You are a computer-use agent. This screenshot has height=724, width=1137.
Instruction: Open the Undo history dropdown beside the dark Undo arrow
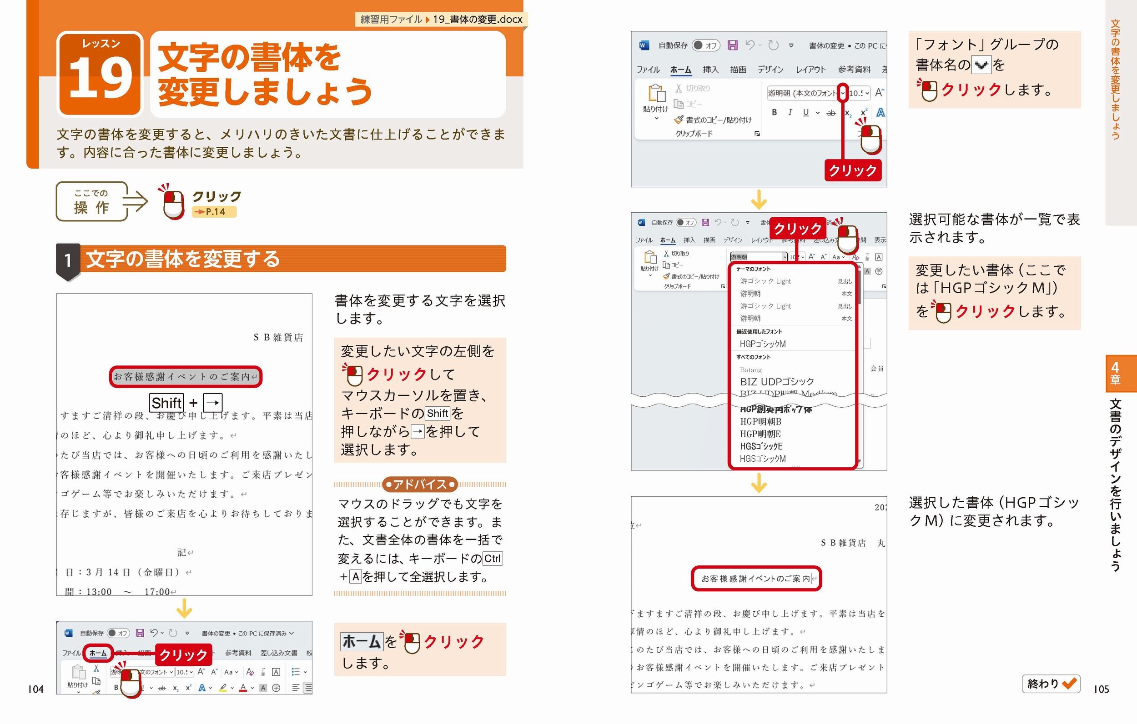162,634
